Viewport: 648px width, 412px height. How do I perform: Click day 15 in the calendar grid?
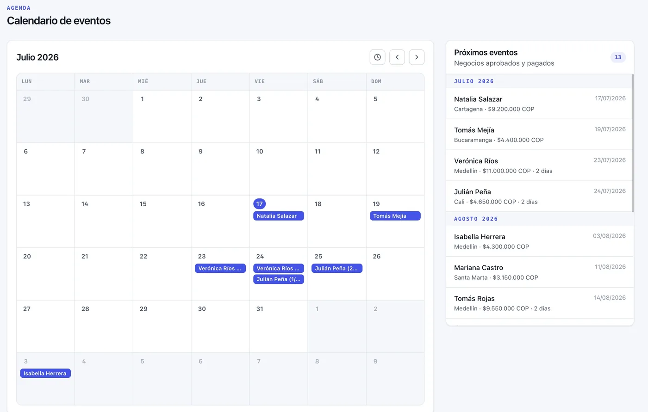tap(162, 221)
